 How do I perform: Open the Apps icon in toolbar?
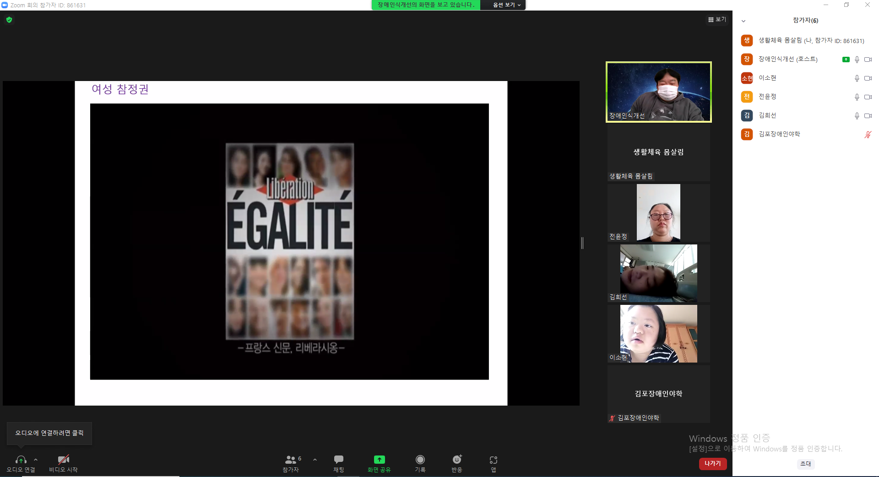pos(493,460)
